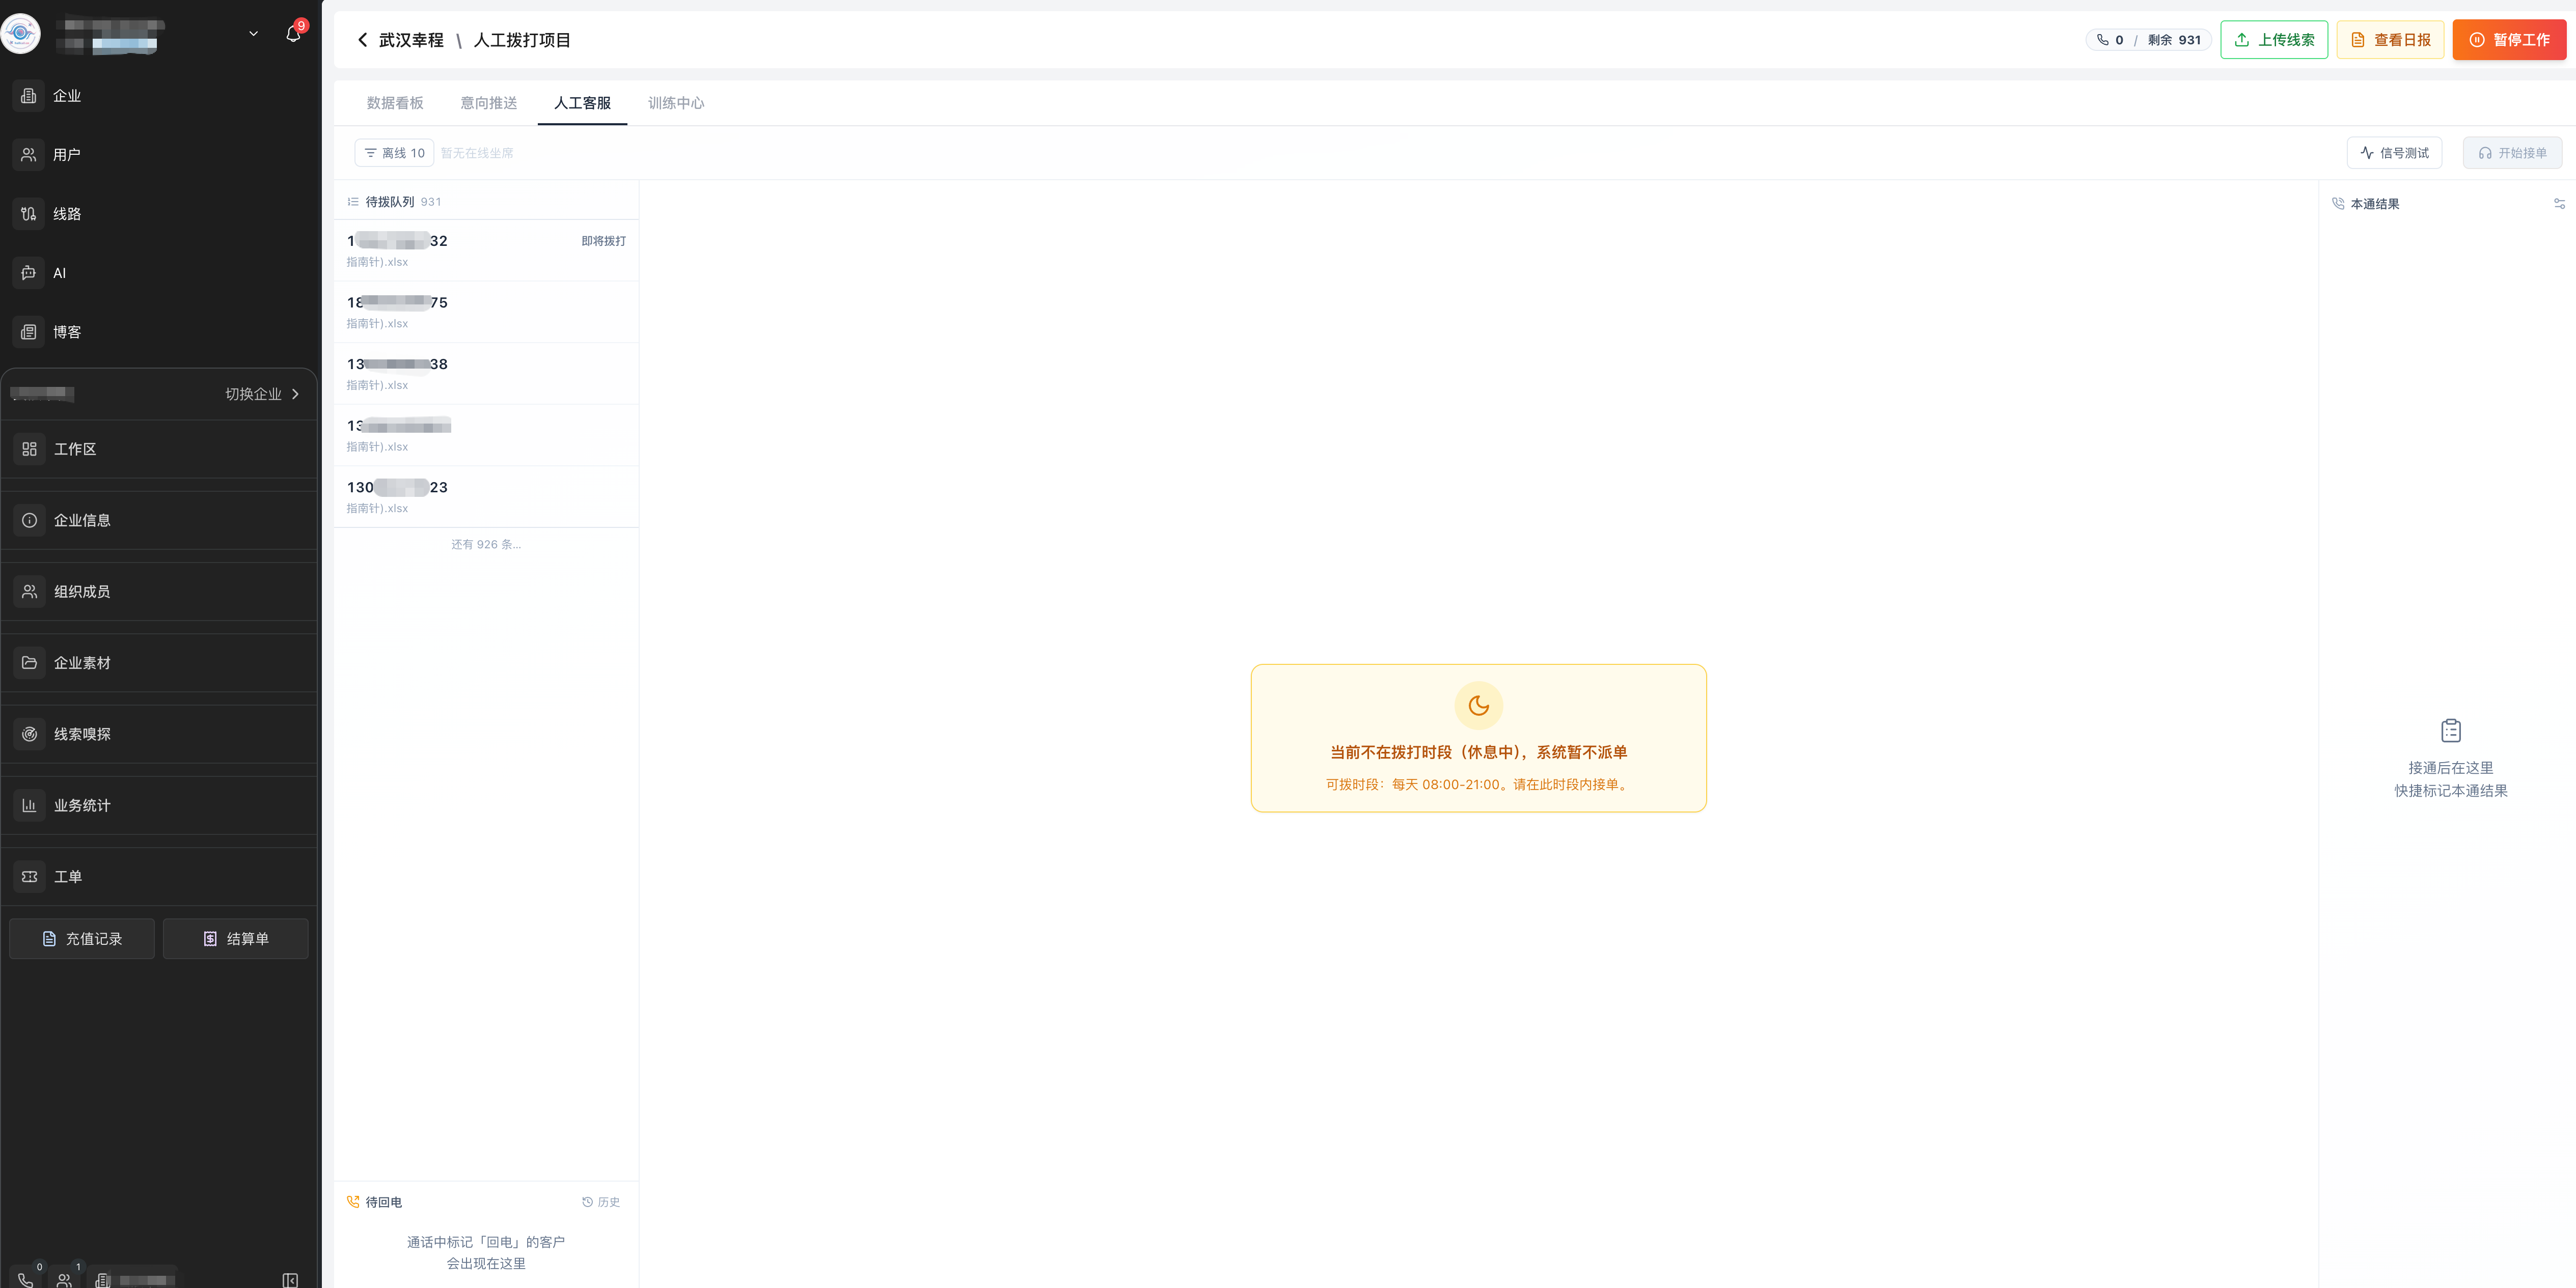Collapse the sidebar panel
Viewport: 2576px width, 1288px height.
tap(290, 1280)
